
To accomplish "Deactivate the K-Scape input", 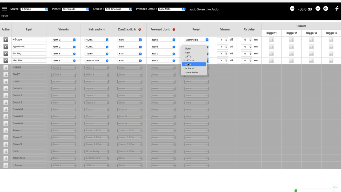I will tap(6, 40).
